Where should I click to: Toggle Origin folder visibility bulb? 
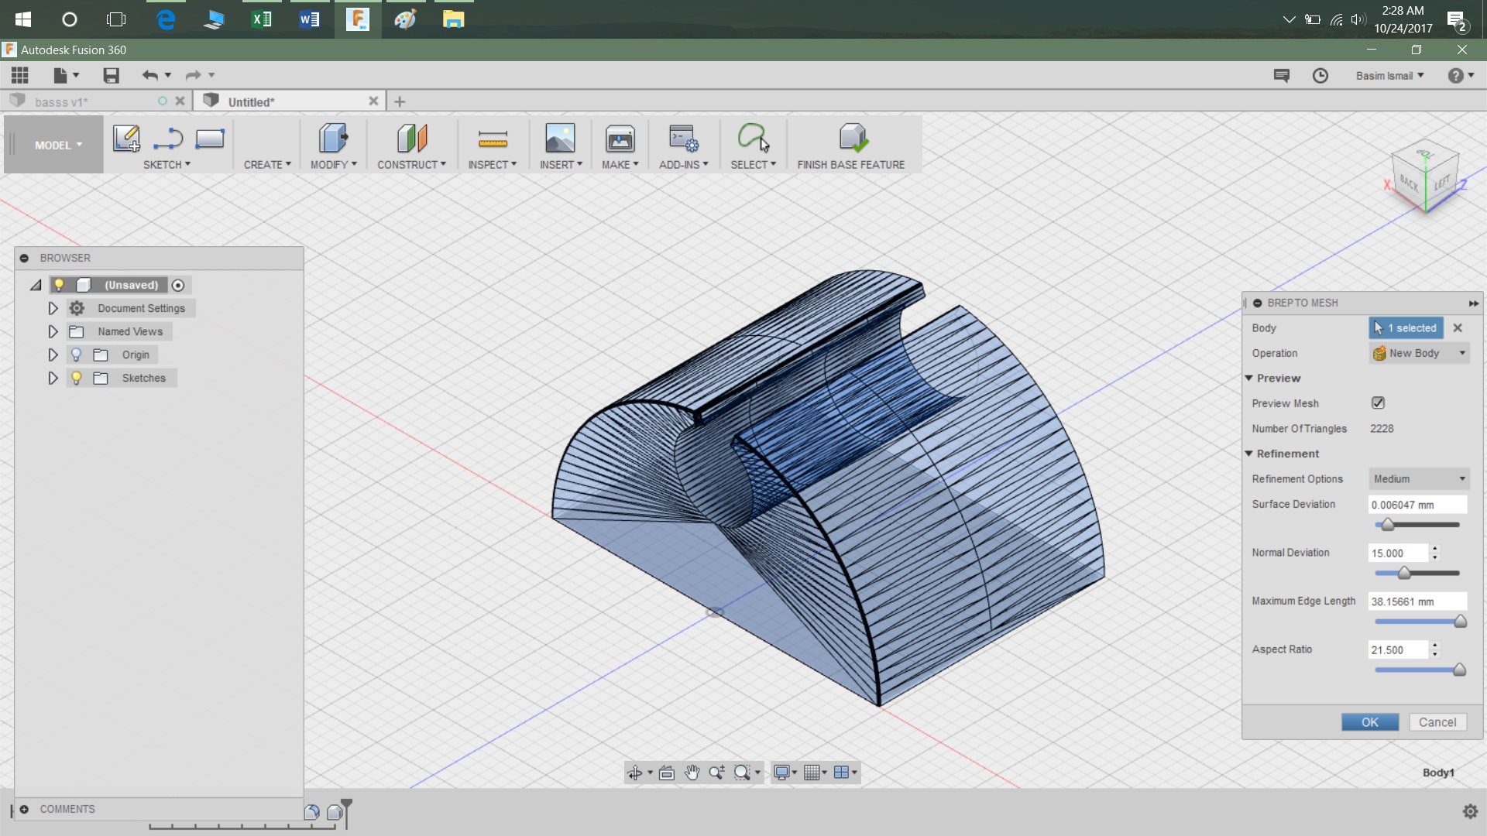(x=76, y=355)
